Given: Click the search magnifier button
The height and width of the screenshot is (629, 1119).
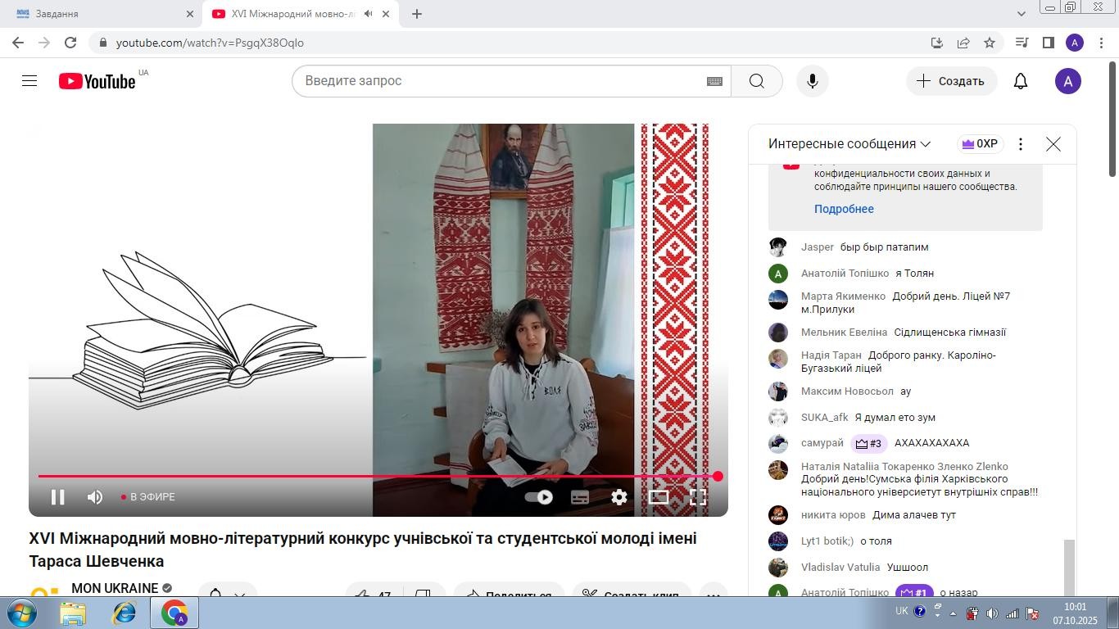Looking at the screenshot, I should [756, 81].
